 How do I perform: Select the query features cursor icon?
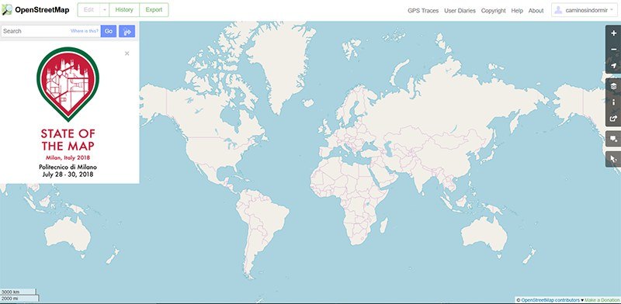613,159
